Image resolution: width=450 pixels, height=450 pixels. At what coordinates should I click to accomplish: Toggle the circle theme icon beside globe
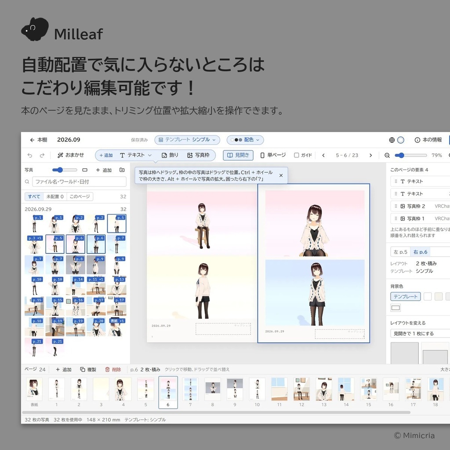click(x=401, y=140)
